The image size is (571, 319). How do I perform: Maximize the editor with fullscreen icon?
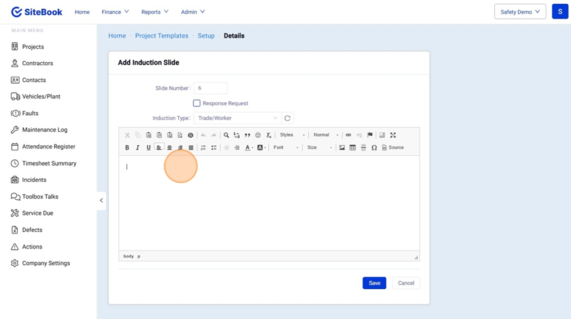point(393,135)
